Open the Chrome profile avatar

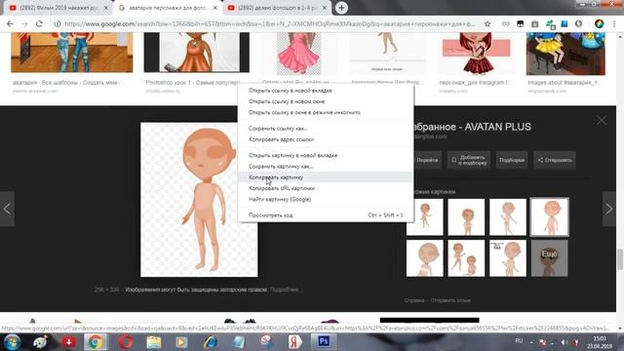(x=599, y=23)
